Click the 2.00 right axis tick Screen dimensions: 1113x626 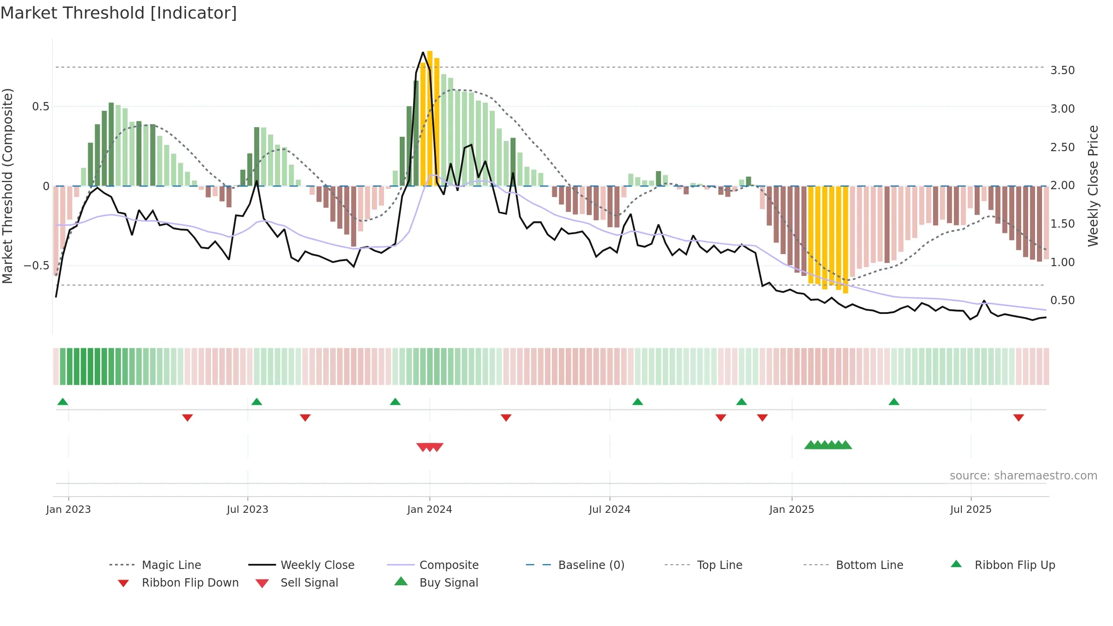pyautogui.click(x=1062, y=185)
